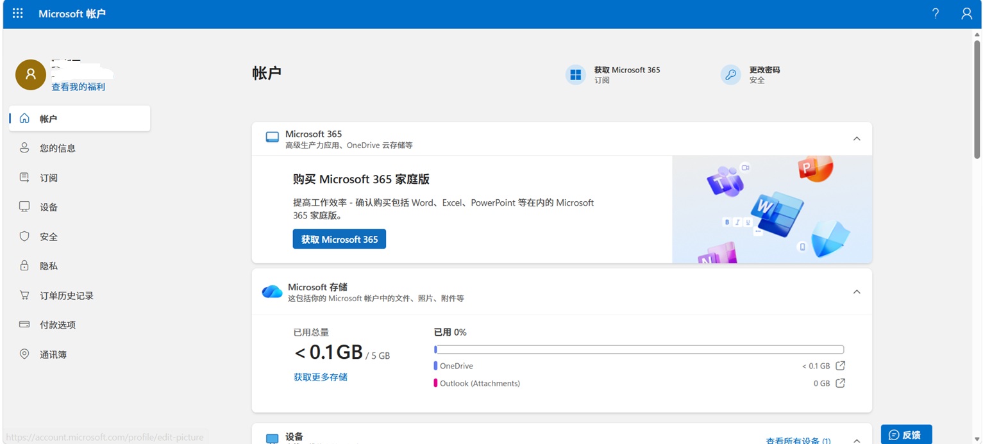Click the person icon beside 您的信息
983x444 pixels.
coord(24,148)
